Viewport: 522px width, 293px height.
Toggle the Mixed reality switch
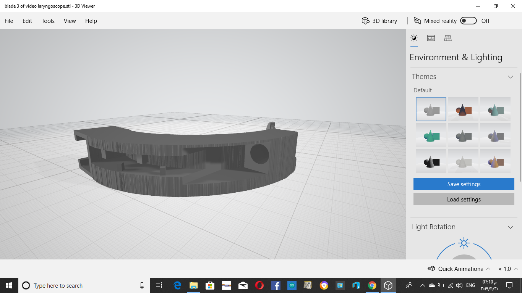[x=469, y=21]
